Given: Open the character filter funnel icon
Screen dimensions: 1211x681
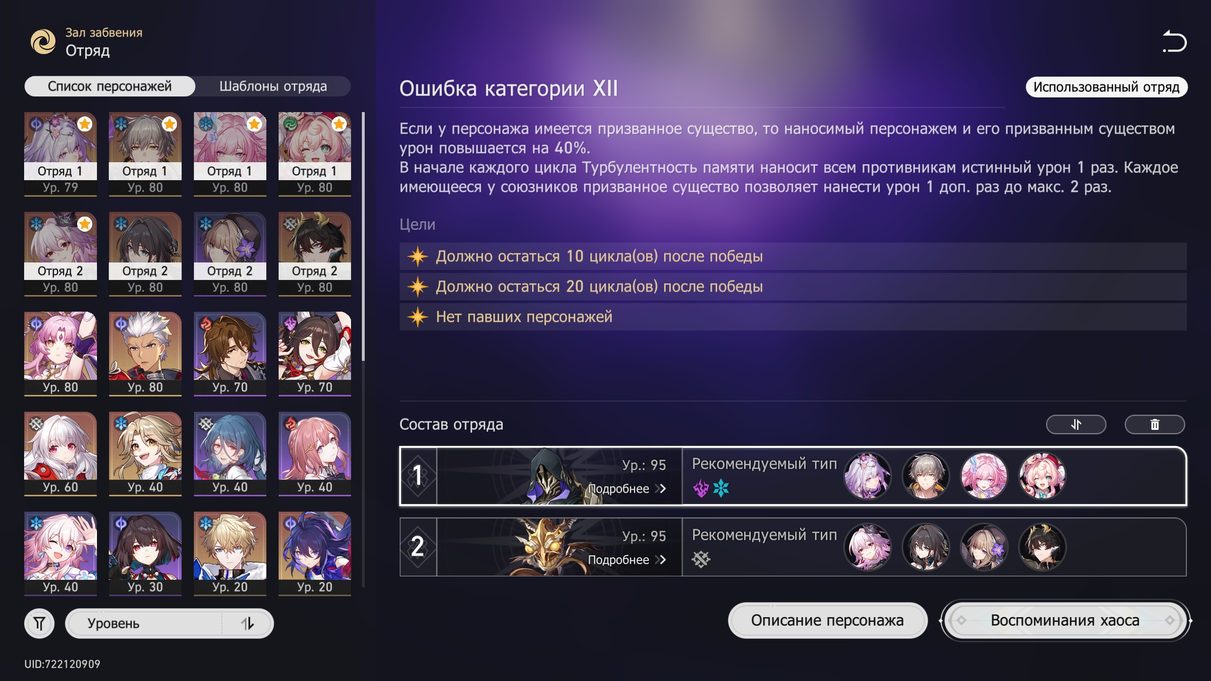Looking at the screenshot, I should pos(39,623).
